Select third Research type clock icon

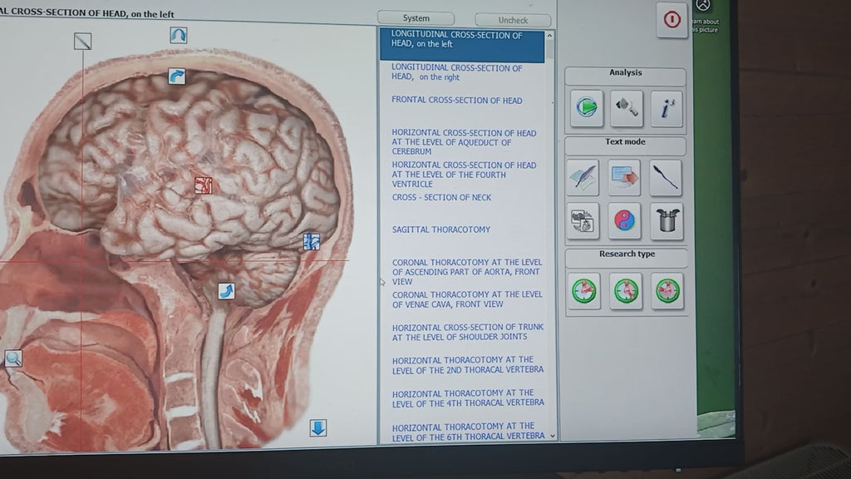[667, 291]
